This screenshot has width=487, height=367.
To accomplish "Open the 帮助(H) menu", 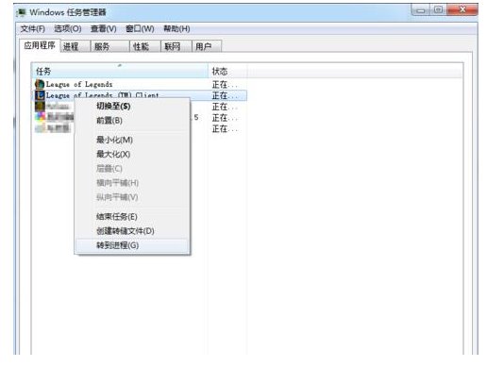I will pos(176,29).
